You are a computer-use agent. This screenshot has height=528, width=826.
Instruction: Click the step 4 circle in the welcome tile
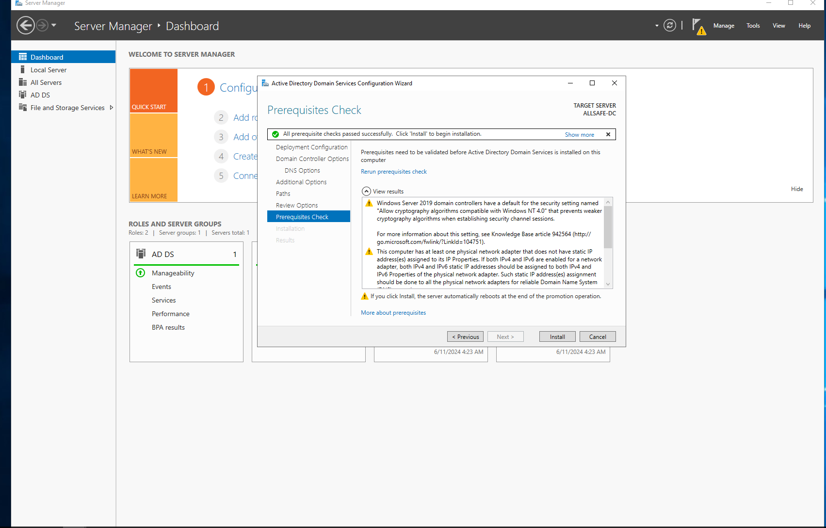click(x=221, y=156)
